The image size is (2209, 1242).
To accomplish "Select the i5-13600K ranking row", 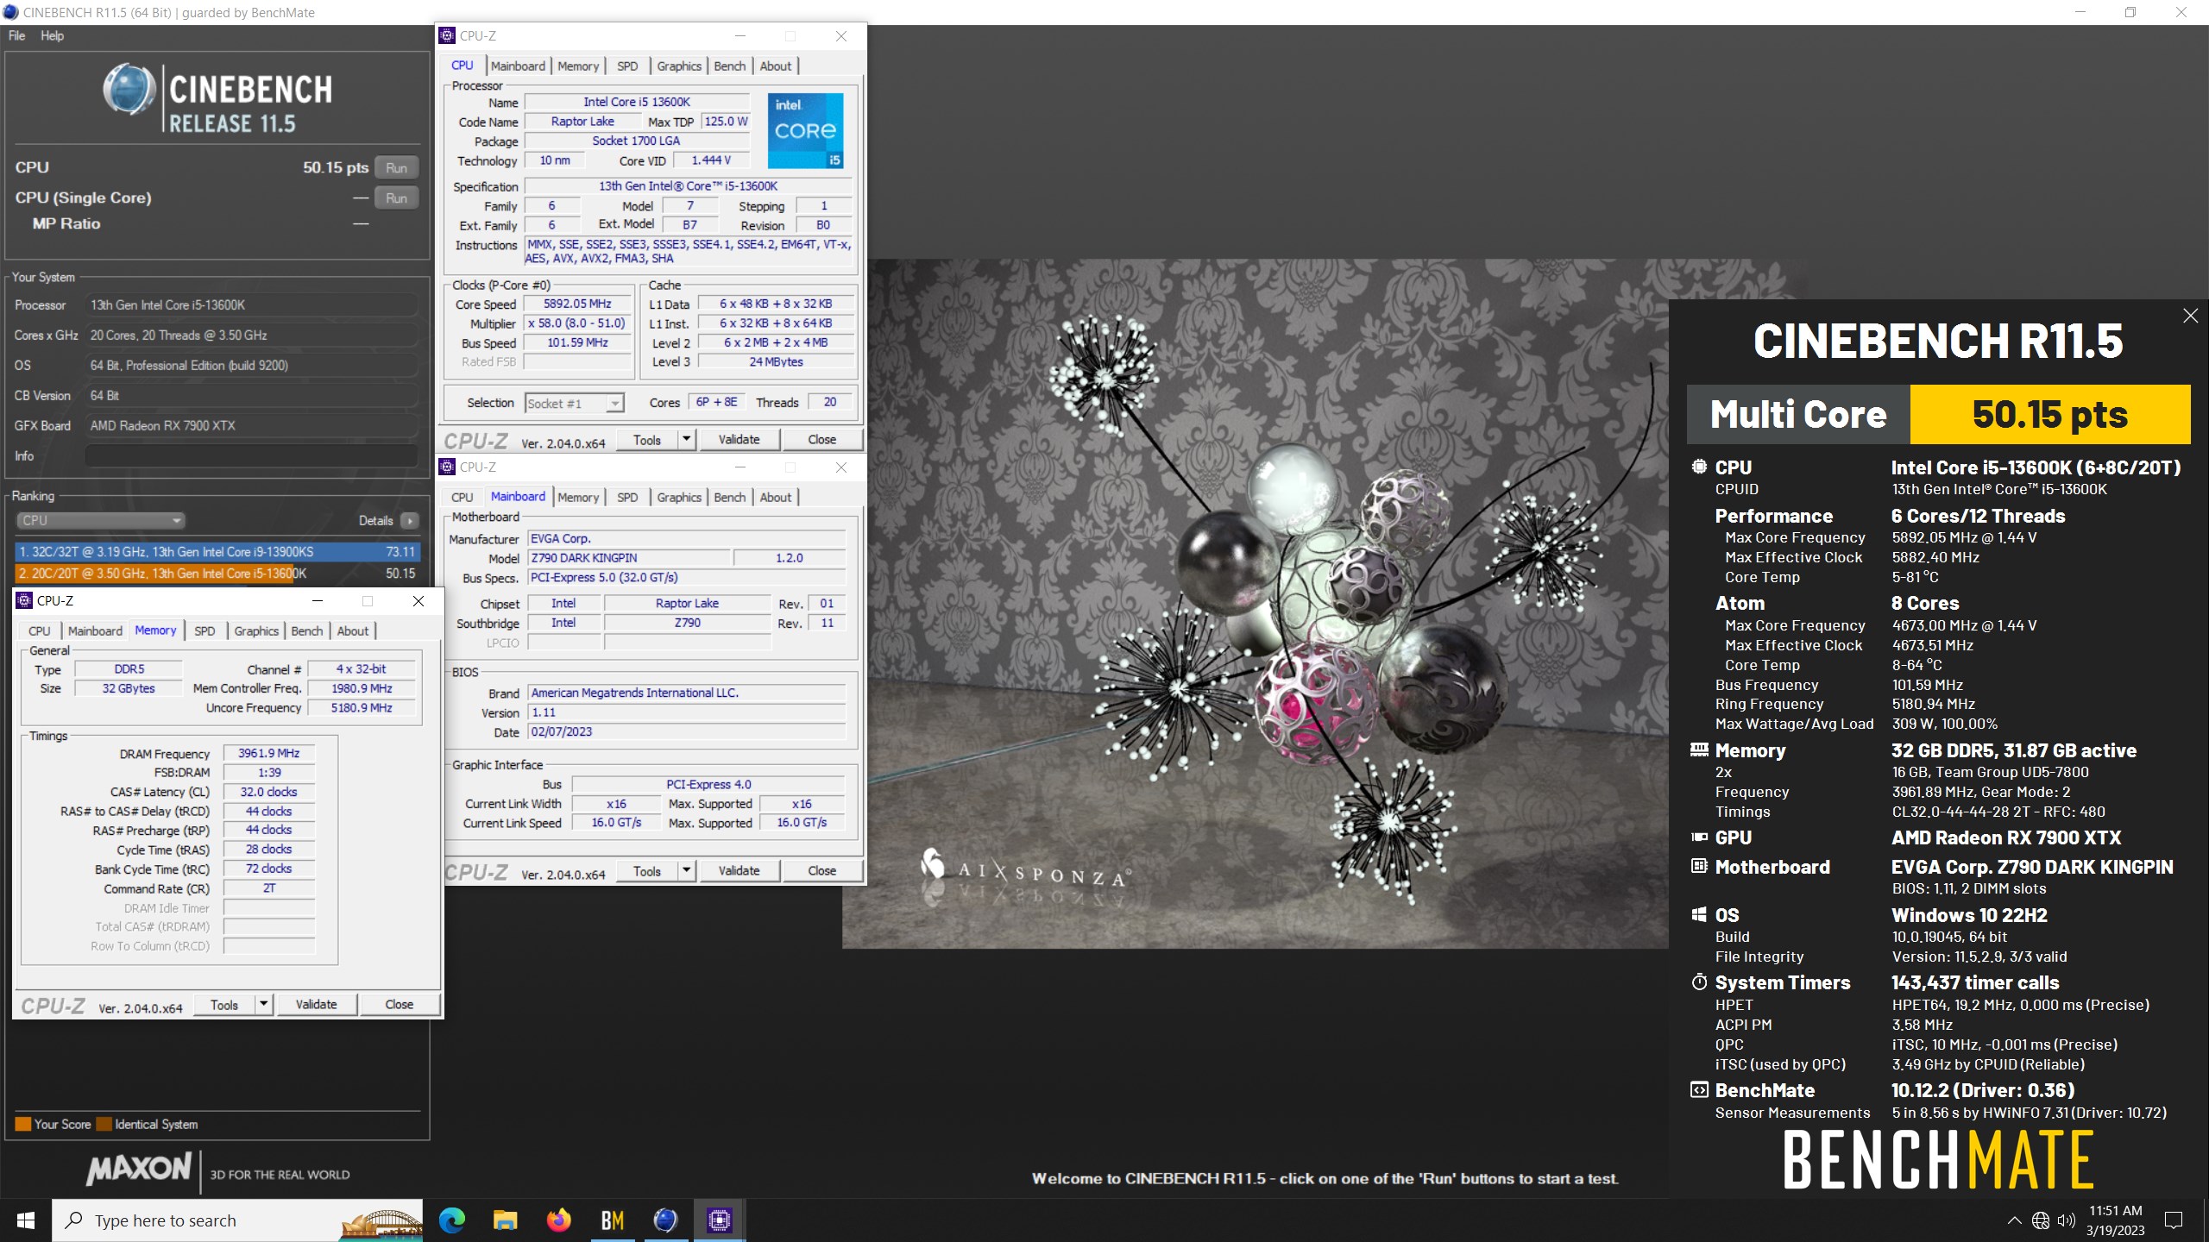I will 217,573.
